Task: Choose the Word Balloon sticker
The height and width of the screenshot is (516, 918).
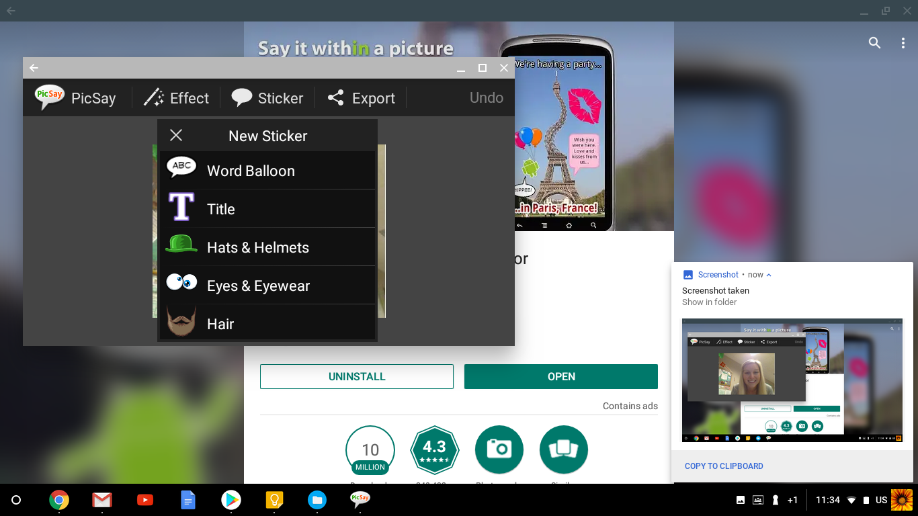Action: pyautogui.click(x=267, y=171)
